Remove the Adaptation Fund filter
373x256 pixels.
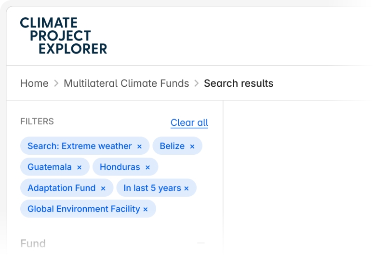point(103,189)
